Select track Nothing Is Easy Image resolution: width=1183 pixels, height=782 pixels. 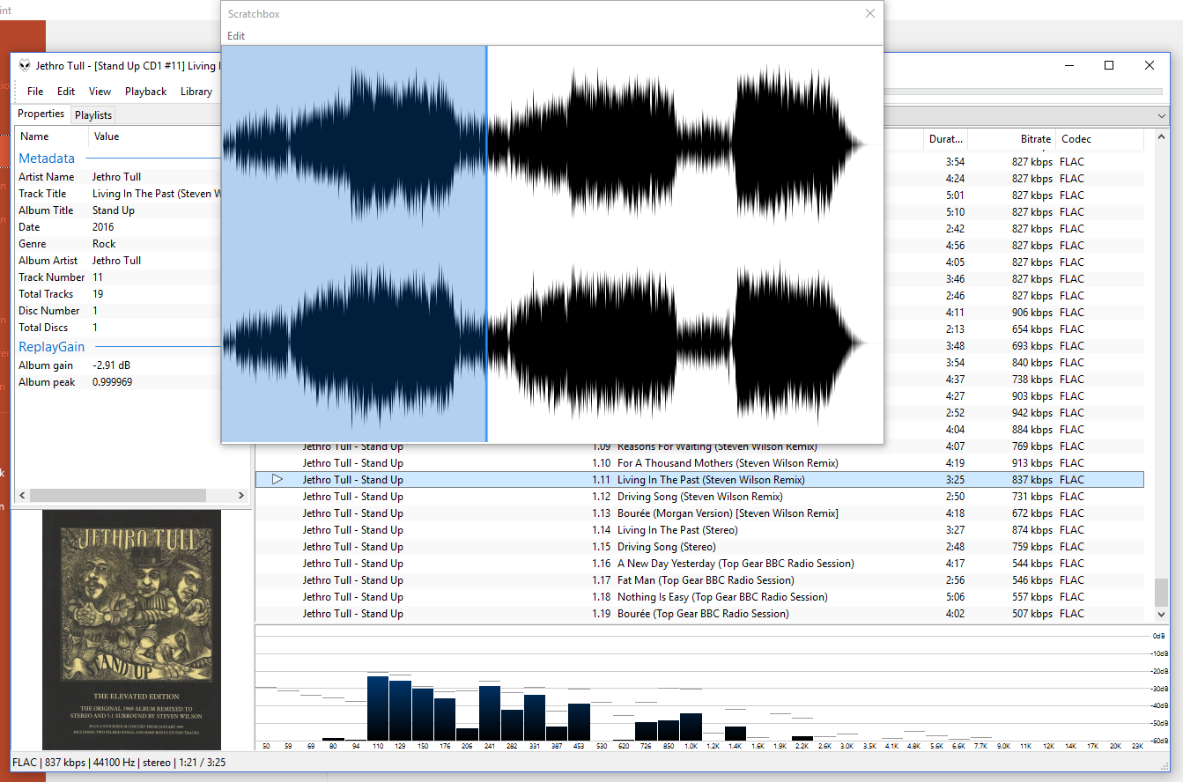(699, 597)
